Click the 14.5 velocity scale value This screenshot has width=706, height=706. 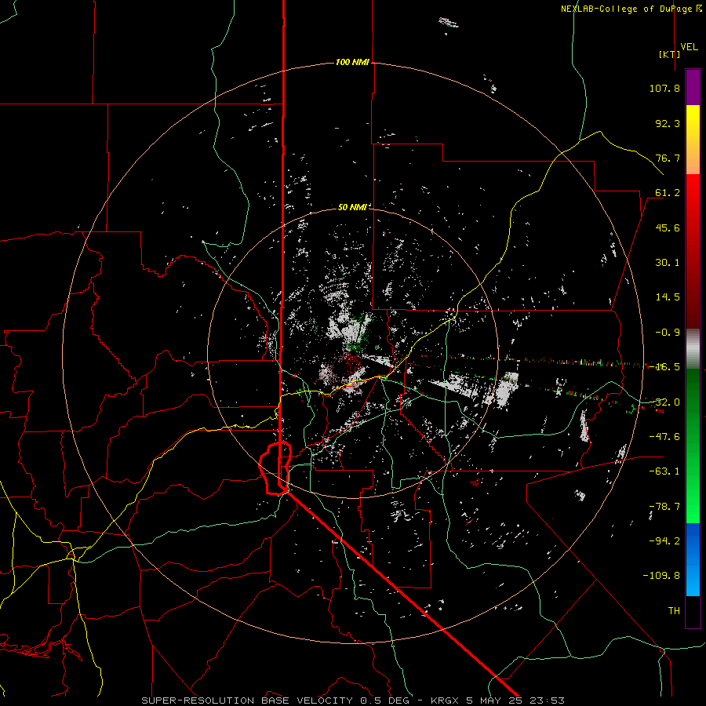click(668, 297)
